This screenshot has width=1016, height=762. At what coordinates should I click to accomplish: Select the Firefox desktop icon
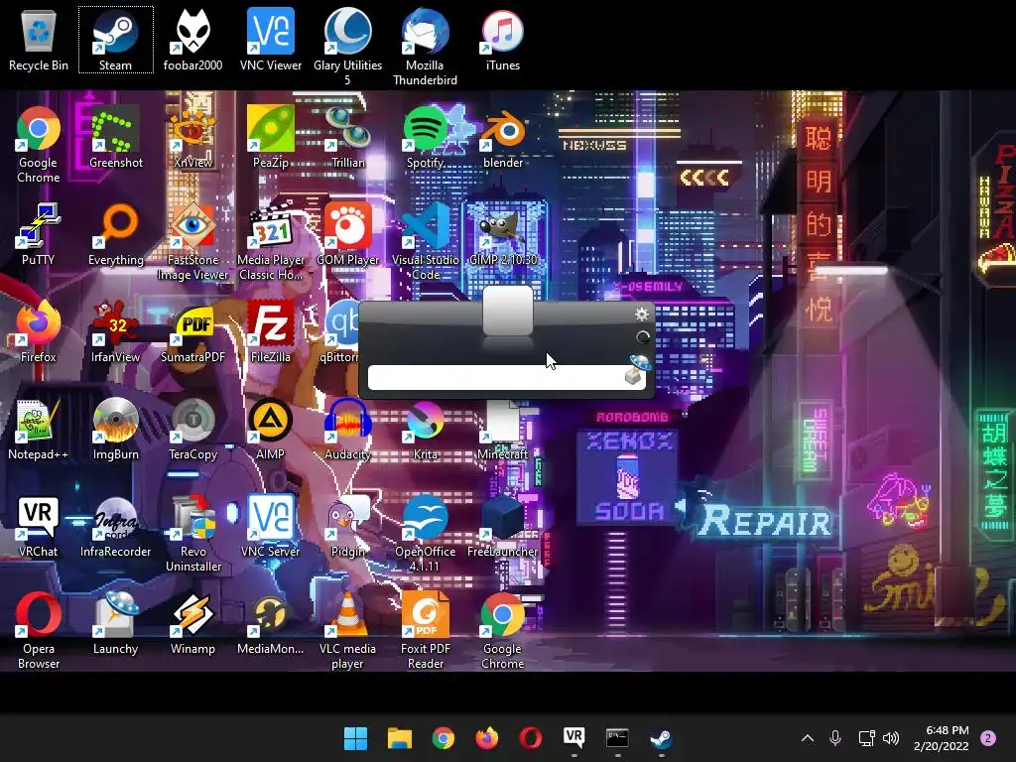39,331
